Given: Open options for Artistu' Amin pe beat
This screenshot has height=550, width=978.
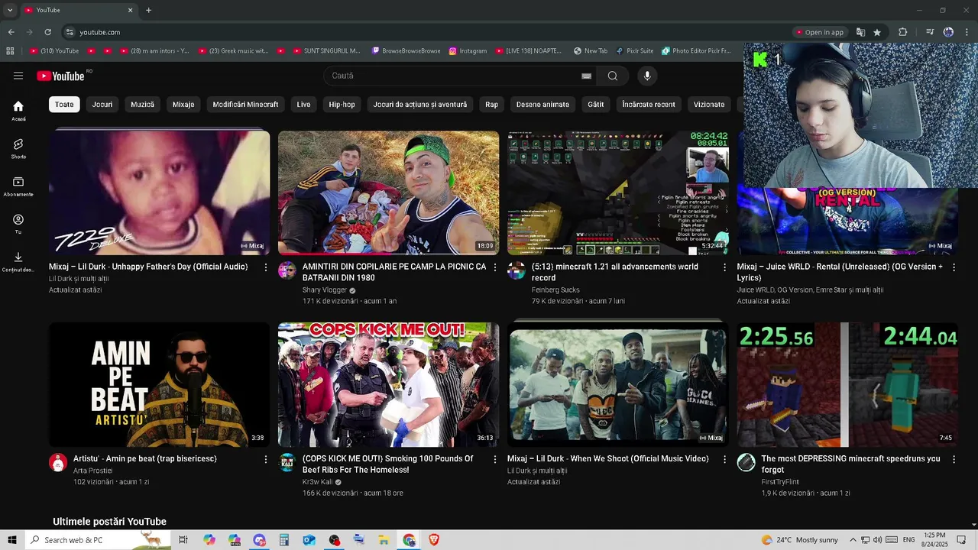Looking at the screenshot, I should pyautogui.click(x=266, y=459).
